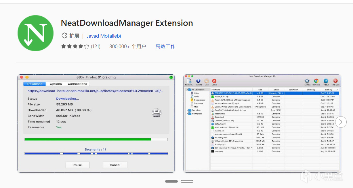
Task: Expand the Incomplete folder in sidebar
Action: pos(187,114)
